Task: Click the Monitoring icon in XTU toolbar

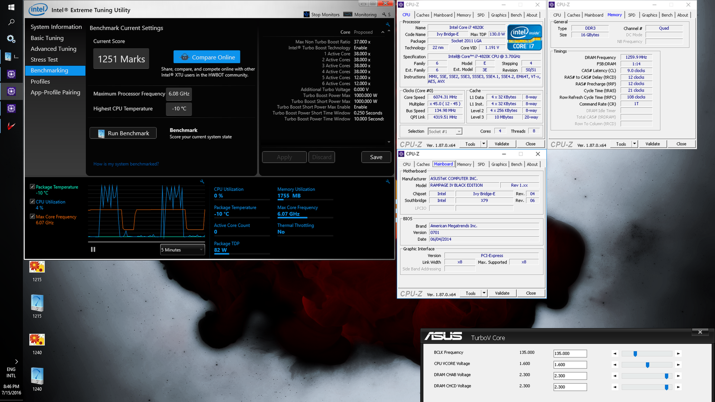Action: click(x=348, y=14)
